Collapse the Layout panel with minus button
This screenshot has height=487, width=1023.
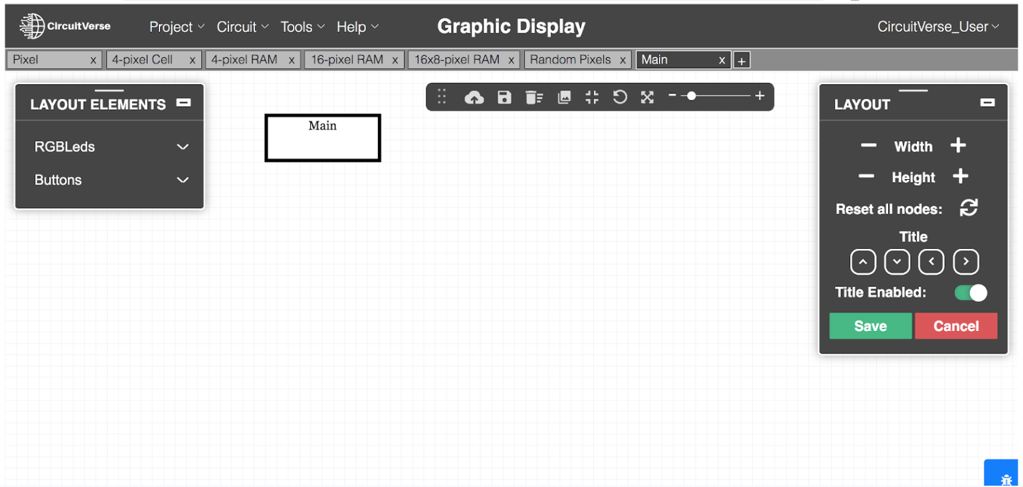coord(987,103)
